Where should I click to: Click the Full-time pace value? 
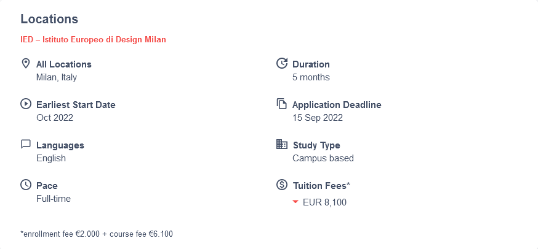[x=54, y=199]
